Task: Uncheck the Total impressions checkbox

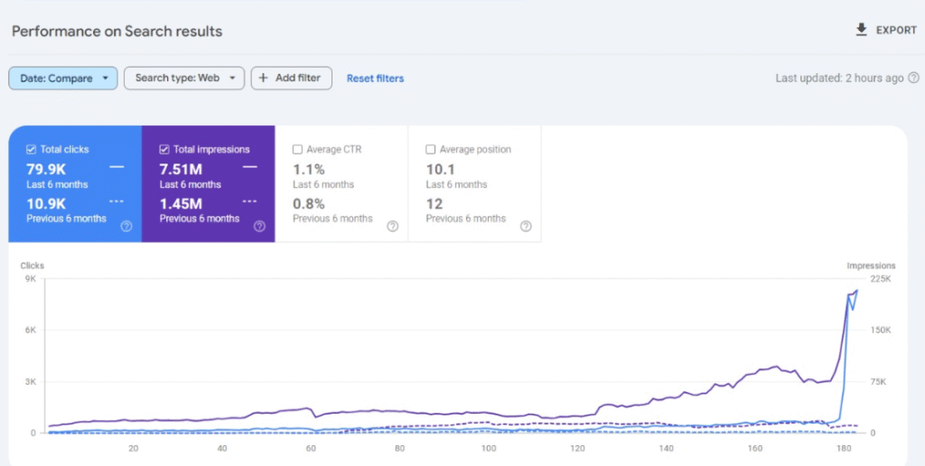Action: 164,150
